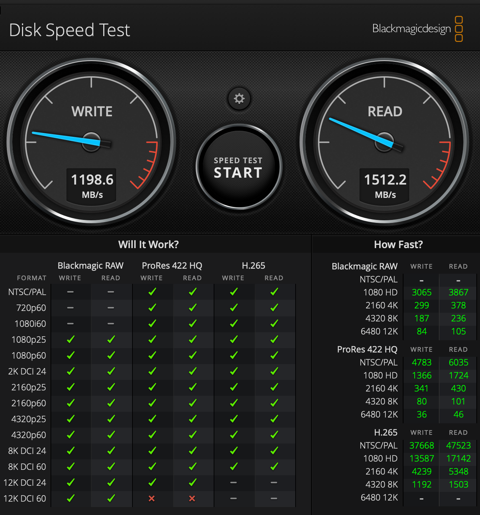Click the ProRes 6480 12K read value 46
The image size is (480, 515).
tap(458, 414)
